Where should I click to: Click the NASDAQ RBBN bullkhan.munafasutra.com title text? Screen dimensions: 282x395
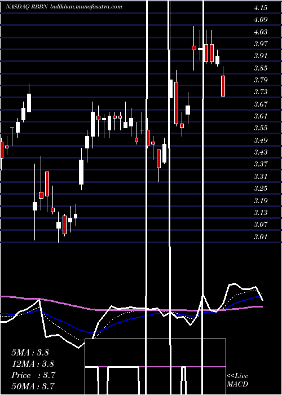point(64,7)
